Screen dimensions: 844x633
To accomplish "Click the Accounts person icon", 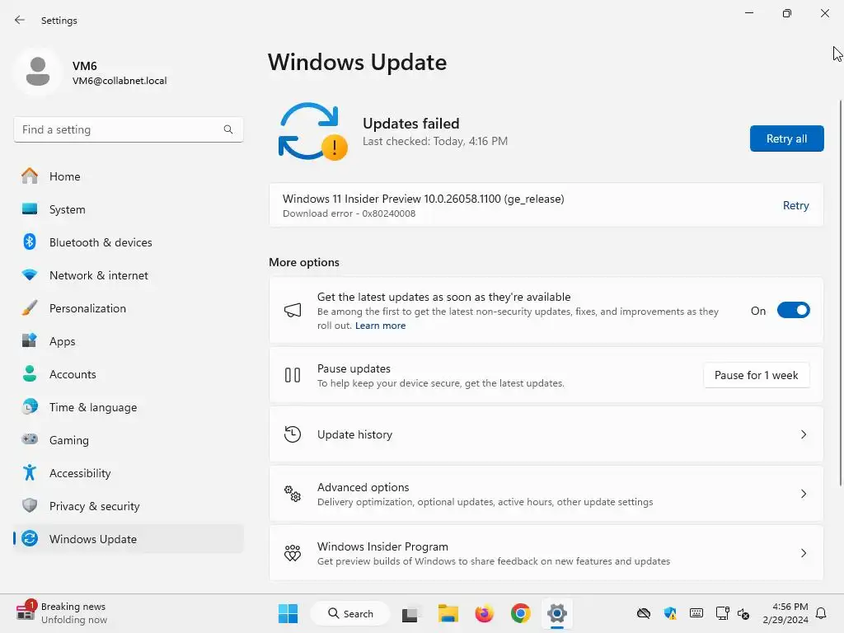I will [x=30, y=373].
